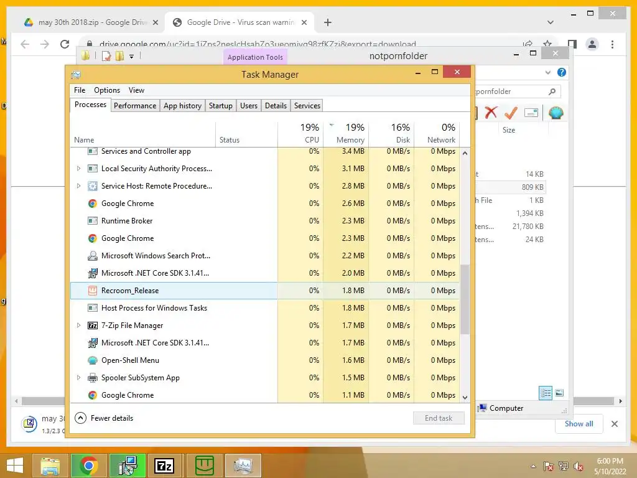Collapse view with Fewer details
637x478 pixels.
coord(105,418)
